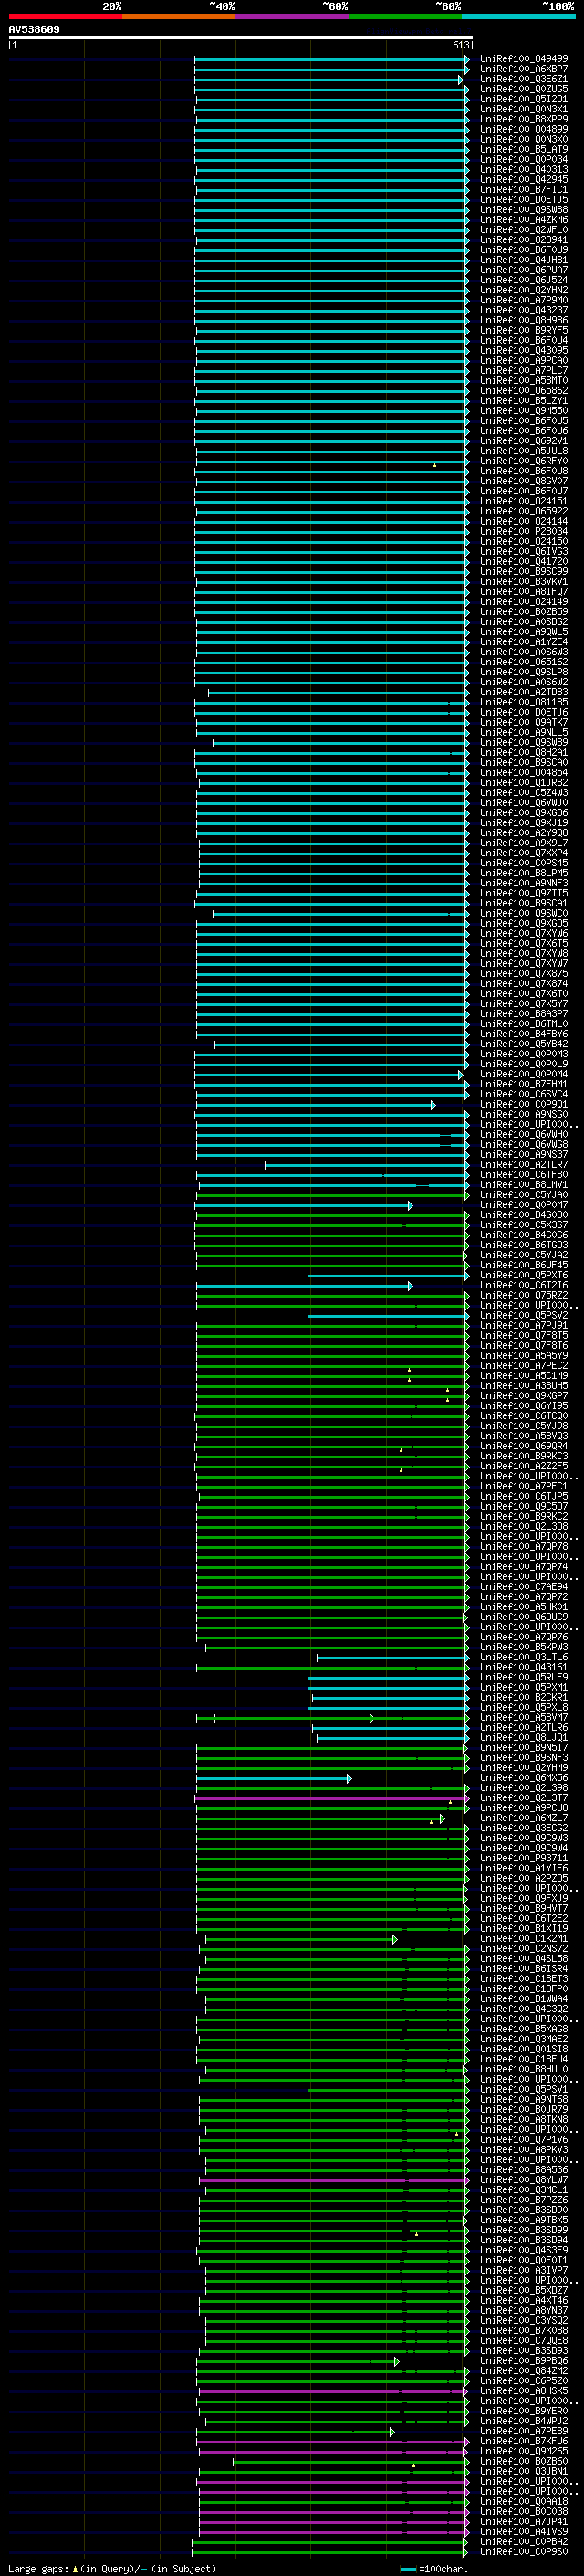Select UniRef100_B5LAT9 hit label

pos(524,149)
